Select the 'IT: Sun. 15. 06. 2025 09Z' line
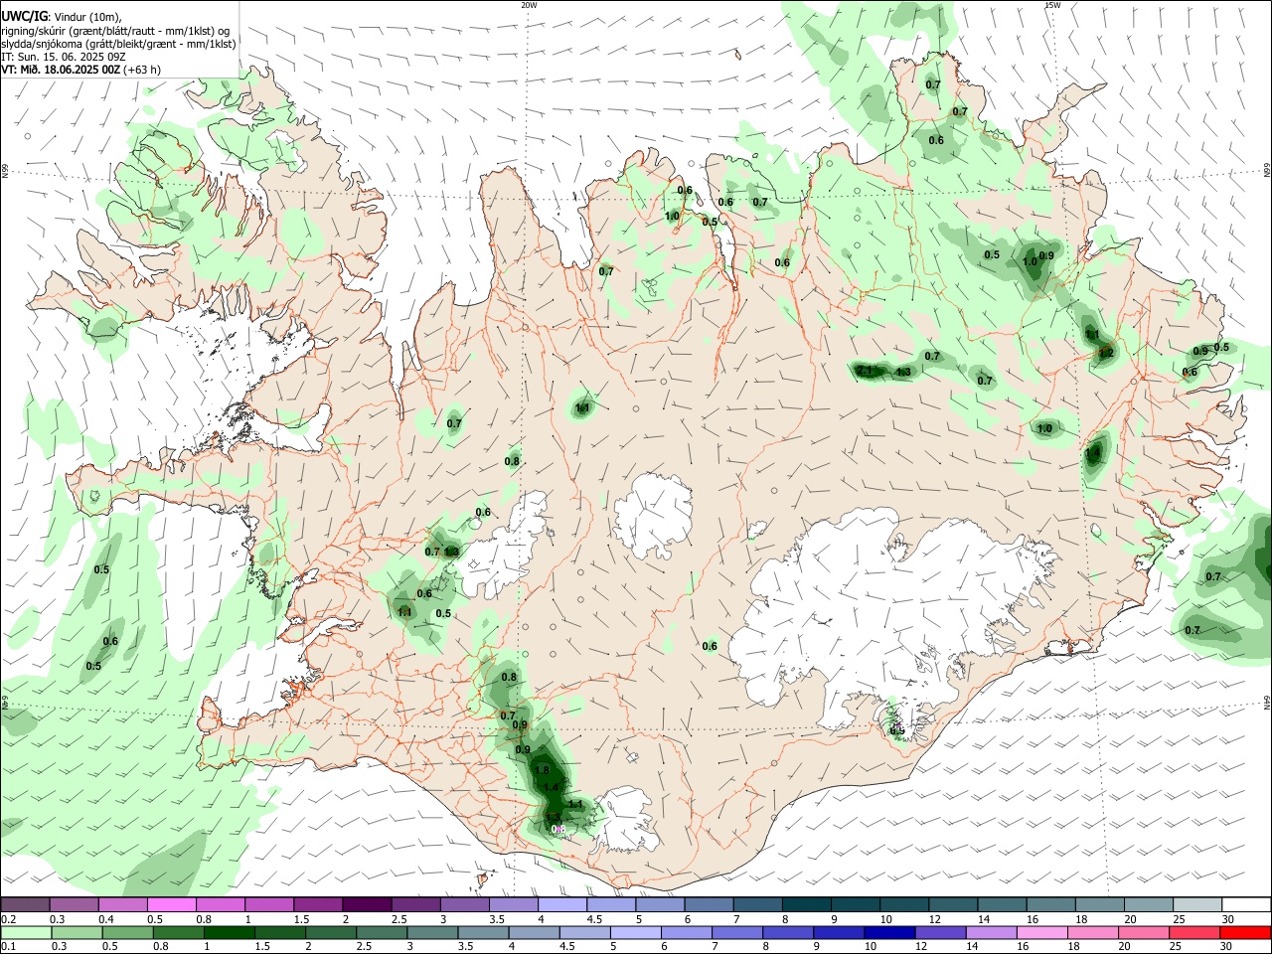Viewport: 1272px width, 954px height. click(x=63, y=57)
